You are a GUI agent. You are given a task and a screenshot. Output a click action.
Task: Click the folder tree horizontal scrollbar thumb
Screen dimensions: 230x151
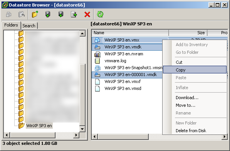click(33, 135)
